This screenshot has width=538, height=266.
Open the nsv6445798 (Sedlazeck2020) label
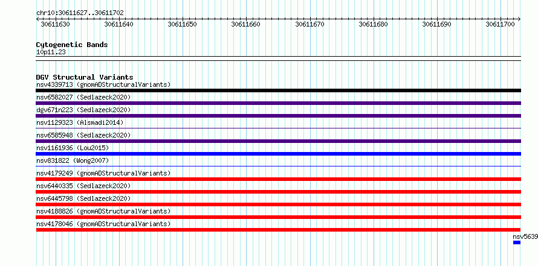pos(83,198)
